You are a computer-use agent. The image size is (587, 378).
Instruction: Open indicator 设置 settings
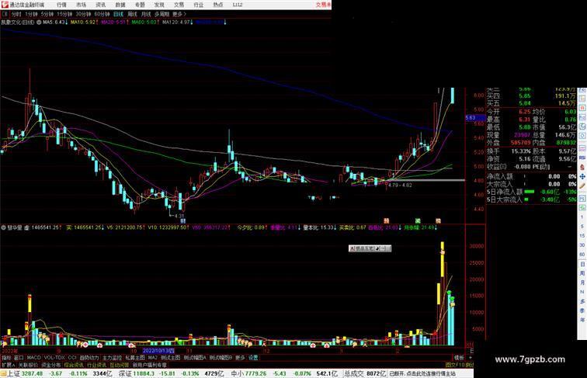[253, 358]
